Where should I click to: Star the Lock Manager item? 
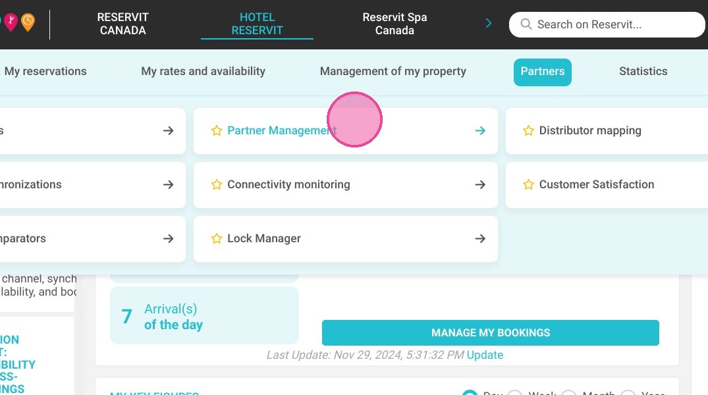click(x=217, y=238)
